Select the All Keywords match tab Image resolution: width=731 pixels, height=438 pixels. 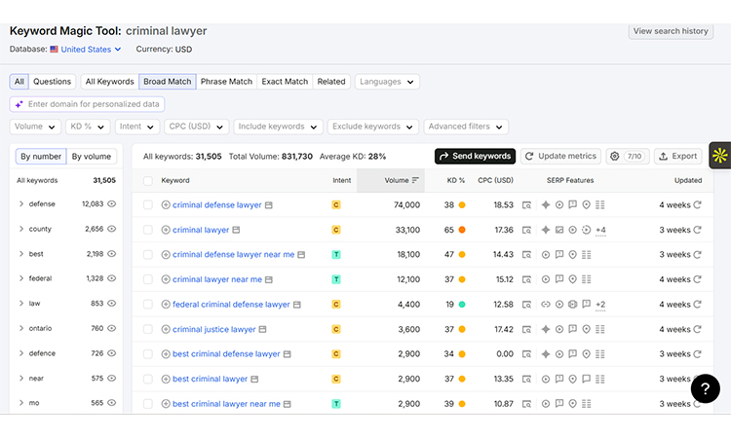(x=109, y=82)
